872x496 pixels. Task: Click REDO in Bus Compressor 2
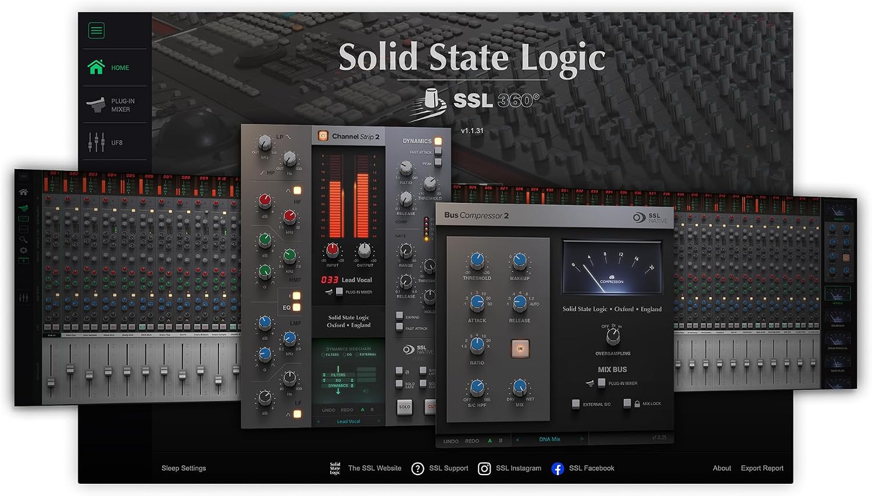[472, 441]
